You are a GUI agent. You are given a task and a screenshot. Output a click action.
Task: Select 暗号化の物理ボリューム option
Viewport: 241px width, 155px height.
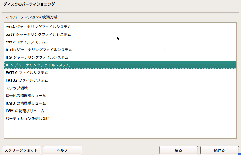coord(120,96)
